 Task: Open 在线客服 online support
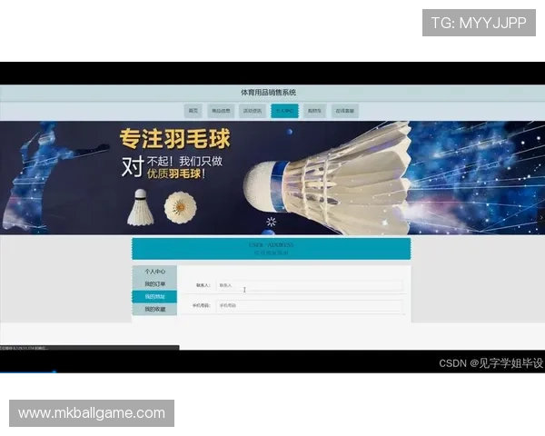(345, 111)
